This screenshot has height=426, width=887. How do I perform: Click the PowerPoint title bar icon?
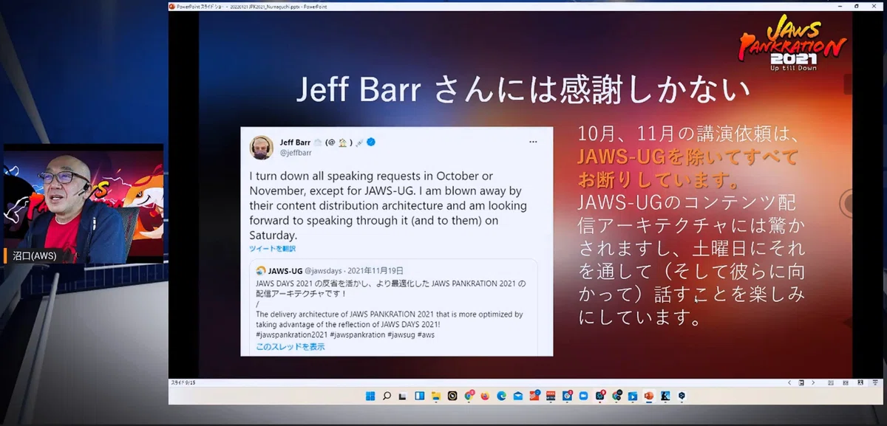[x=172, y=6]
